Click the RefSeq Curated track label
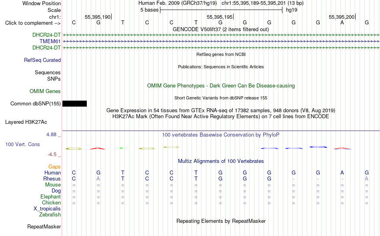 click(x=42, y=60)
